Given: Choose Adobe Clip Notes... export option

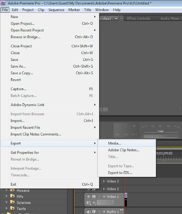Looking at the screenshot, I should click(x=127, y=150).
